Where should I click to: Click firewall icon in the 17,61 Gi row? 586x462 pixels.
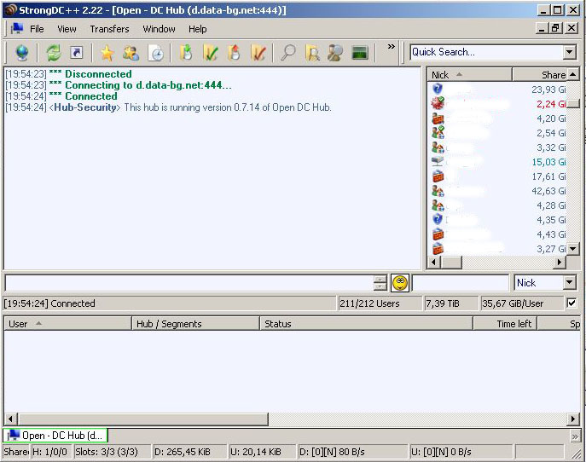pos(438,176)
